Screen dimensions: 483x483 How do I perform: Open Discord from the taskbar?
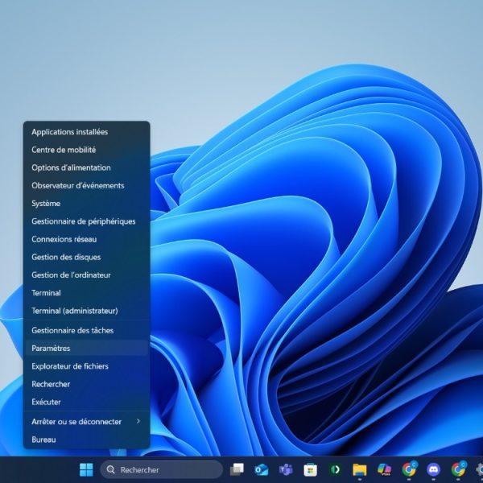pos(433,470)
